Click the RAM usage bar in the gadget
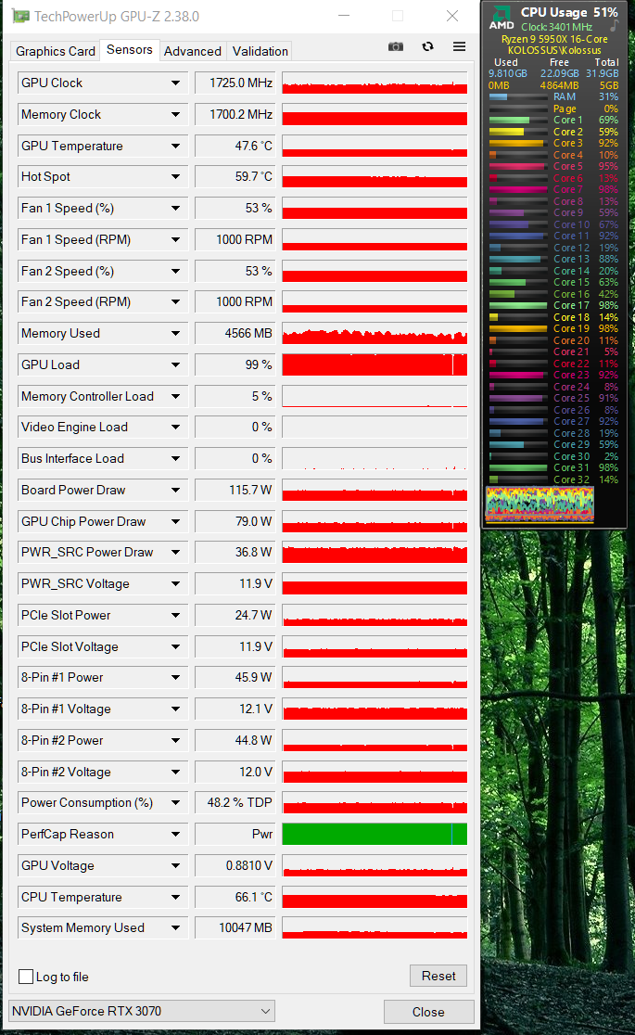Image resolution: width=635 pixels, height=1035 pixels. (x=518, y=97)
